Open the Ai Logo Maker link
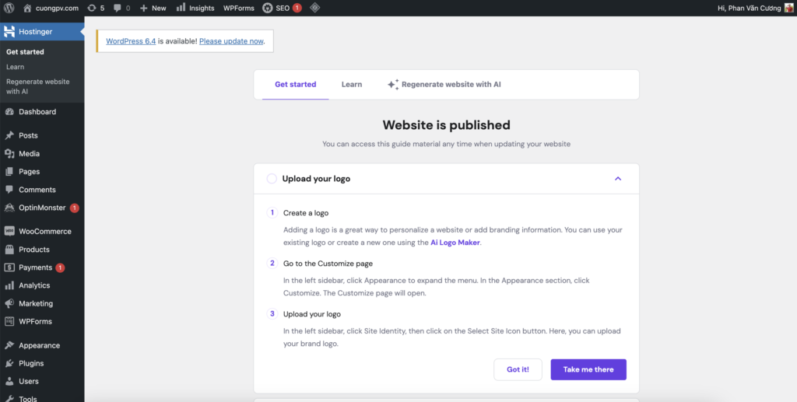797x402 pixels. [x=455, y=242]
